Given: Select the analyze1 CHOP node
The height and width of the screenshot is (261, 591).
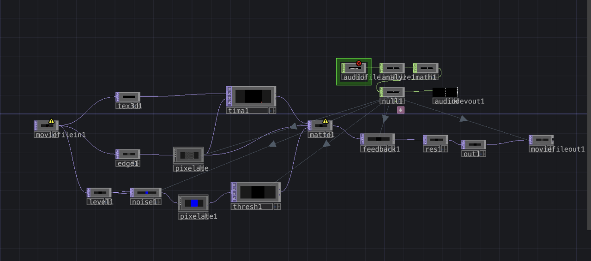Looking at the screenshot, I should (392, 68).
